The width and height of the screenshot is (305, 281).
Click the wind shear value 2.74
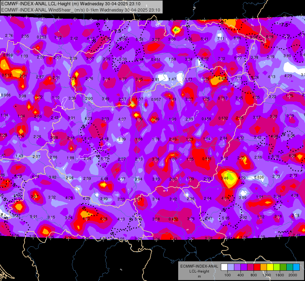pos(9,36)
